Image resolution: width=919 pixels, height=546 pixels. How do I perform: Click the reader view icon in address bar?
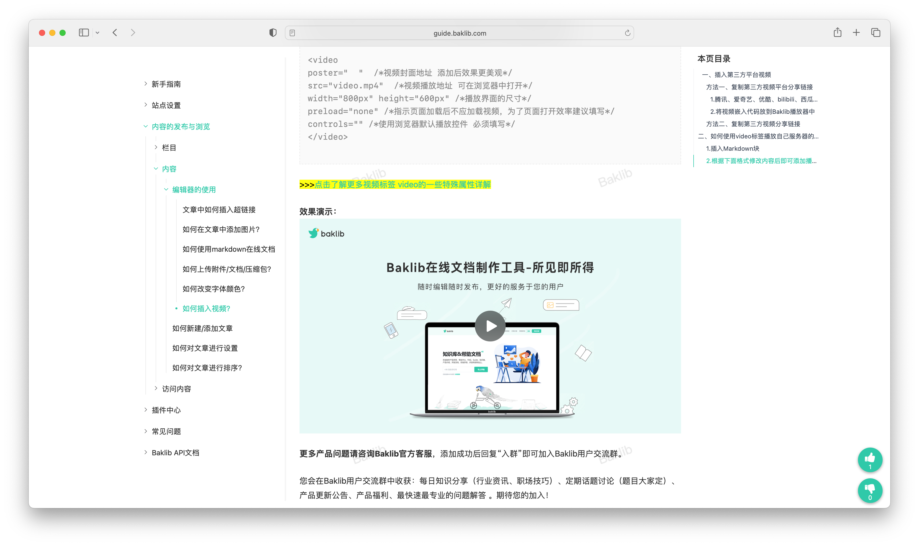point(292,33)
